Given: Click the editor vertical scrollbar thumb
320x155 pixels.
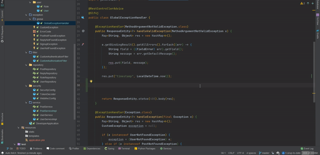Looking at the screenshot, I should click(x=314, y=72).
